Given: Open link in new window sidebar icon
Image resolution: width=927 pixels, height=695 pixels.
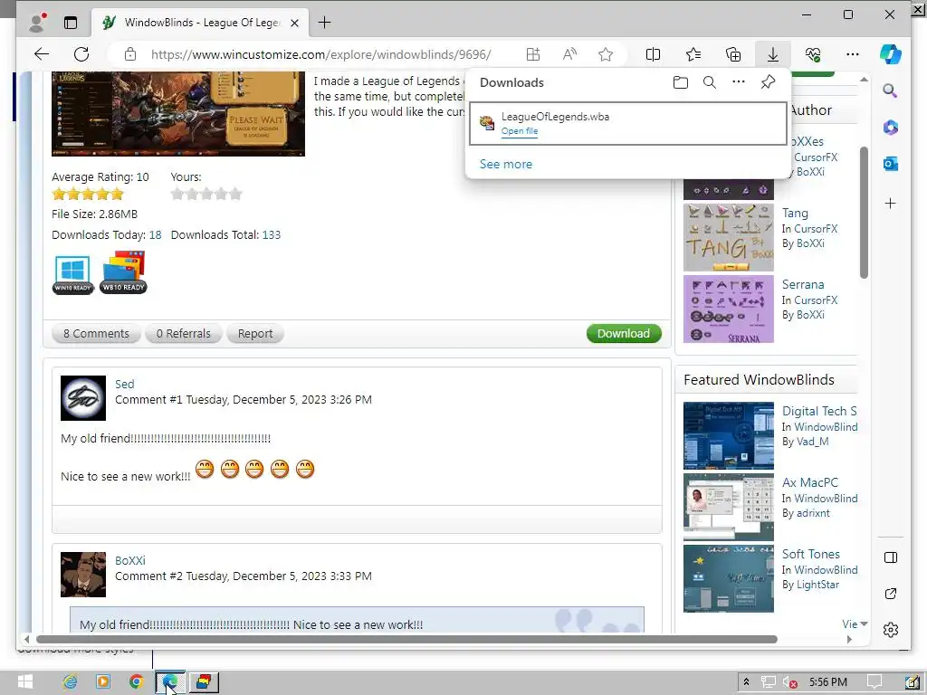Looking at the screenshot, I should [x=891, y=594].
